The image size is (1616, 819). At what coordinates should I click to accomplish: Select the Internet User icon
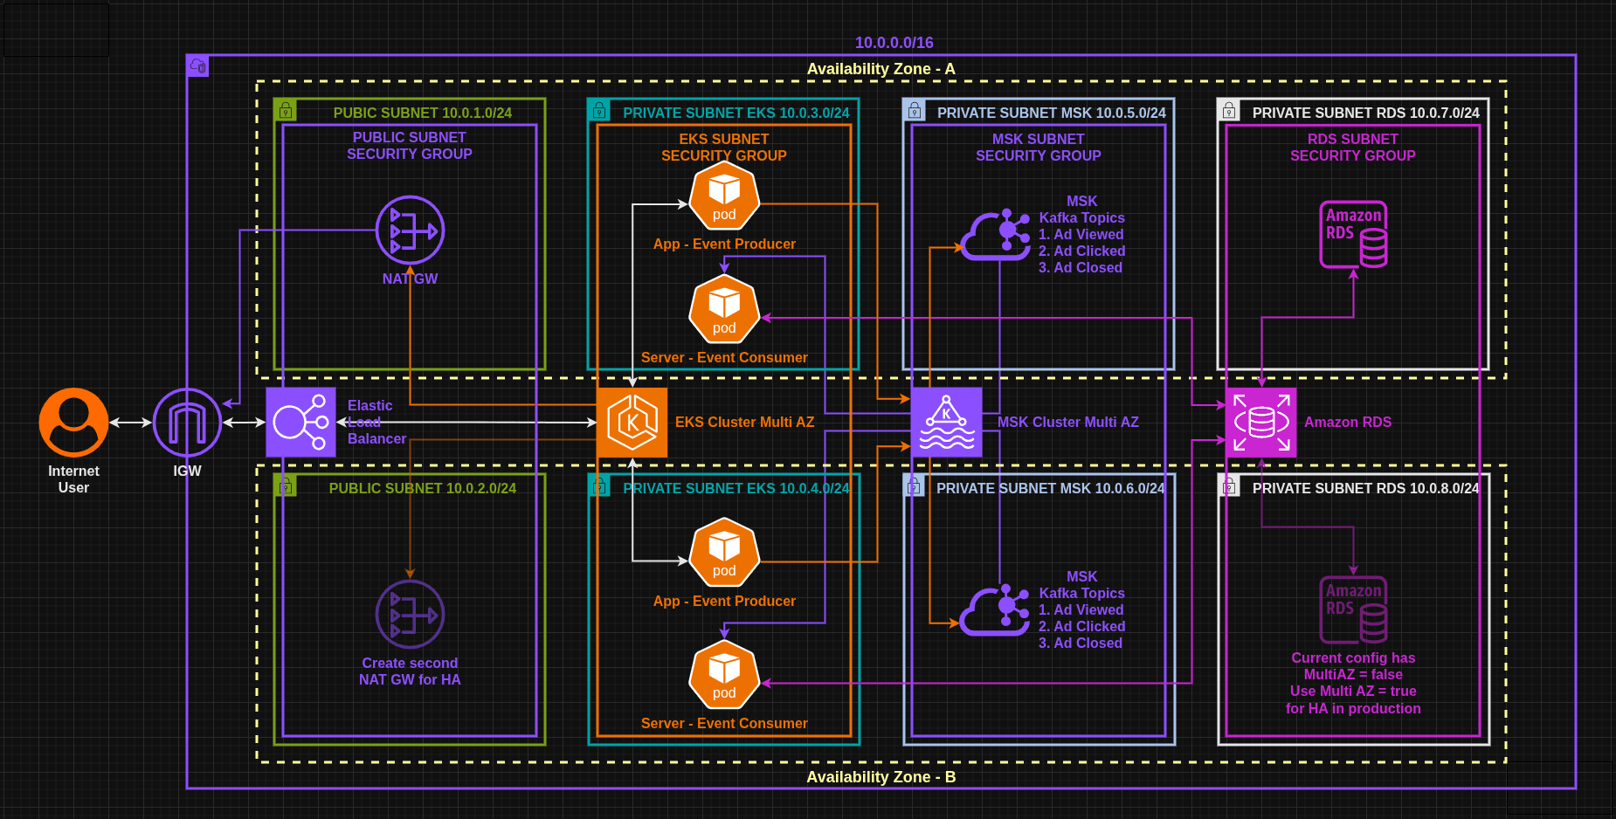coord(73,421)
